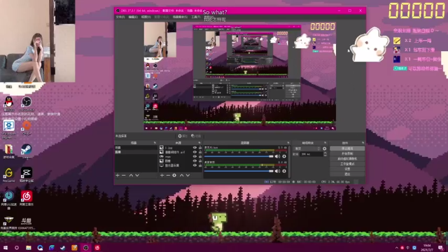The width and height of the screenshot is (448, 252).
Task: Open the 文件(F) menu
Action: tap(120, 17)
